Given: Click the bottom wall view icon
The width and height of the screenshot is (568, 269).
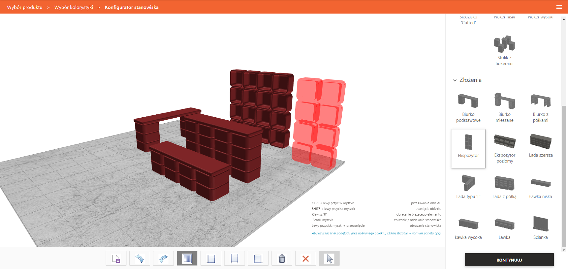Looking at the screenshot, I should (x=234, y=259).
